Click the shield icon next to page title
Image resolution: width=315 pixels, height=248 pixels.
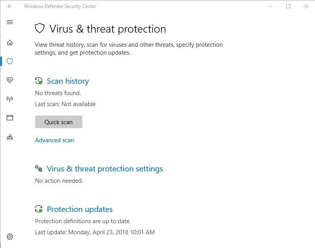click(x=40, y=29)
